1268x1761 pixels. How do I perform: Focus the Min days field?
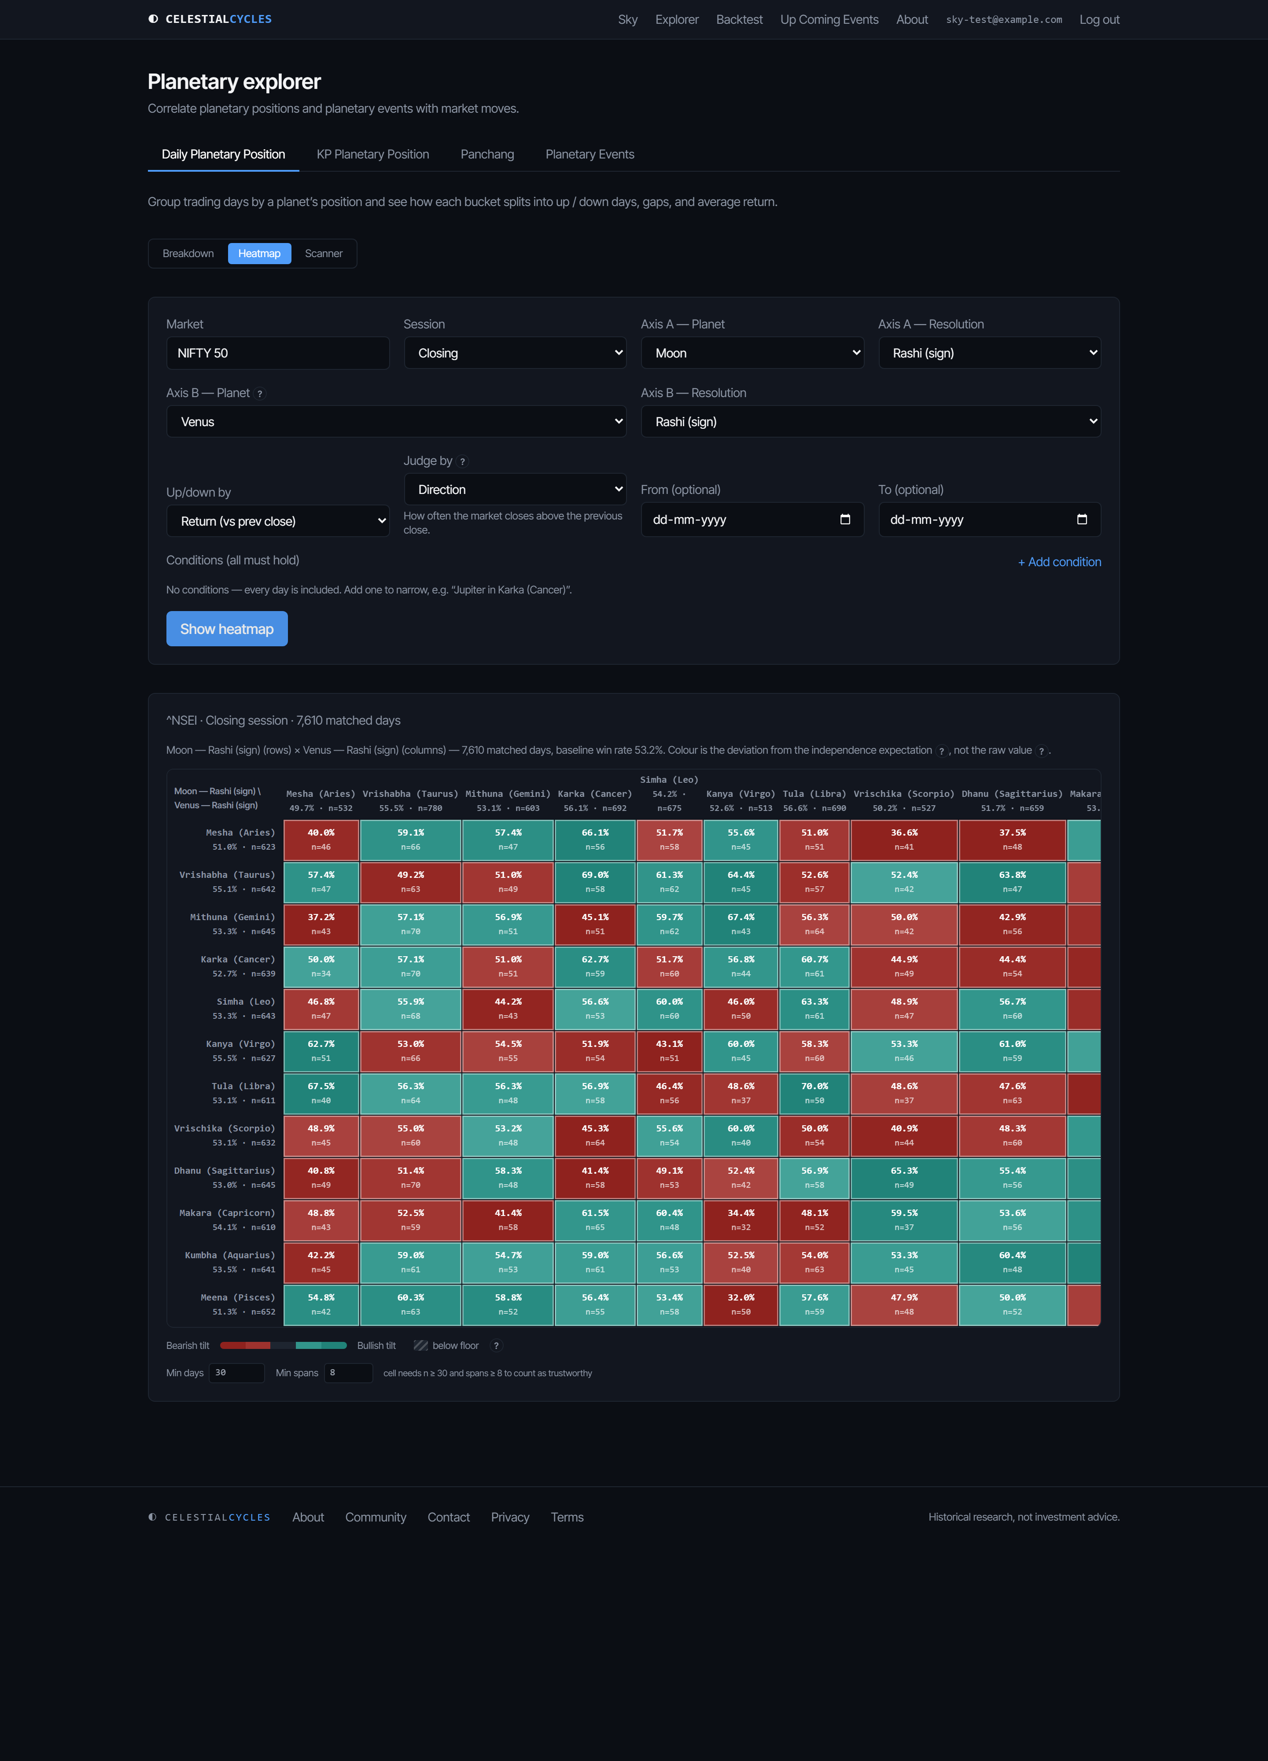(x=237, y=1373)
